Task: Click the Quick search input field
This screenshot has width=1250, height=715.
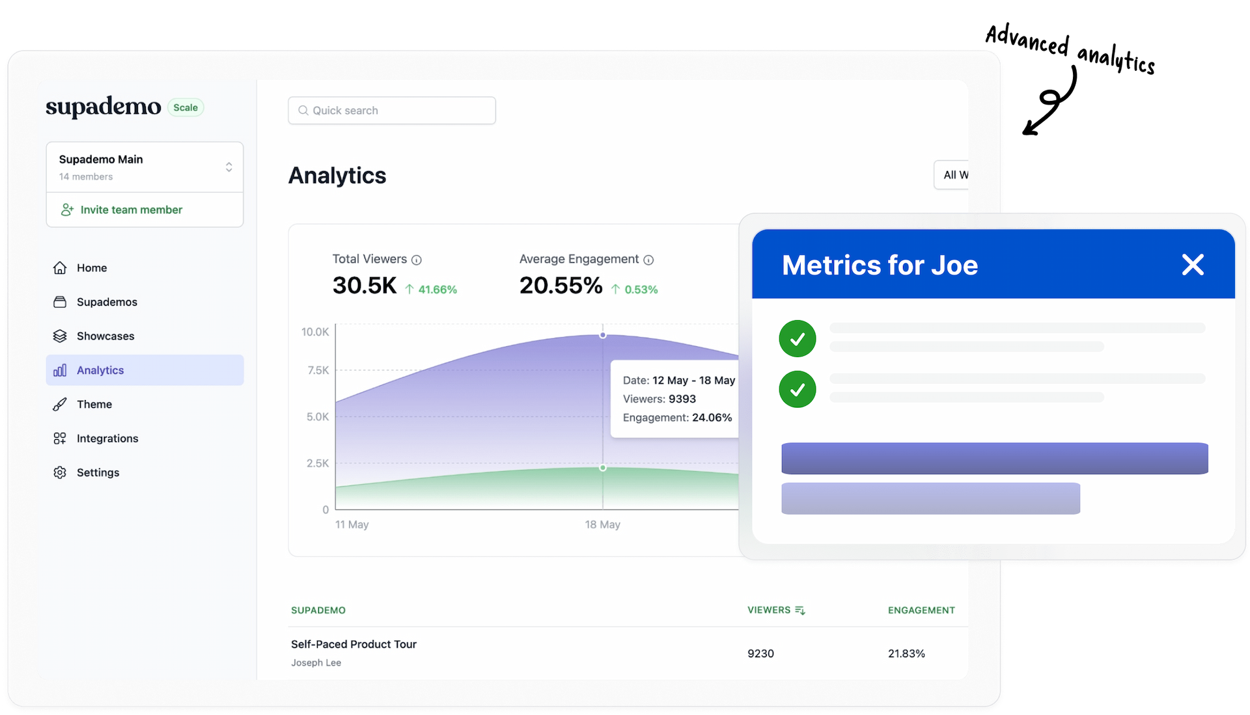Action: pos(391,110)
